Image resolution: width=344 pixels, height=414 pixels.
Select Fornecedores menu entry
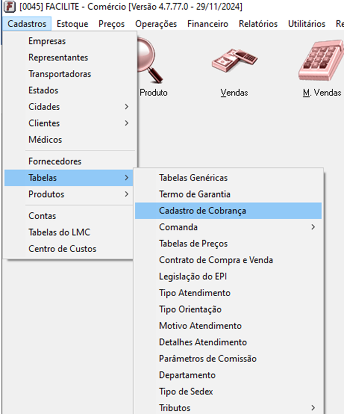(54, 161)
